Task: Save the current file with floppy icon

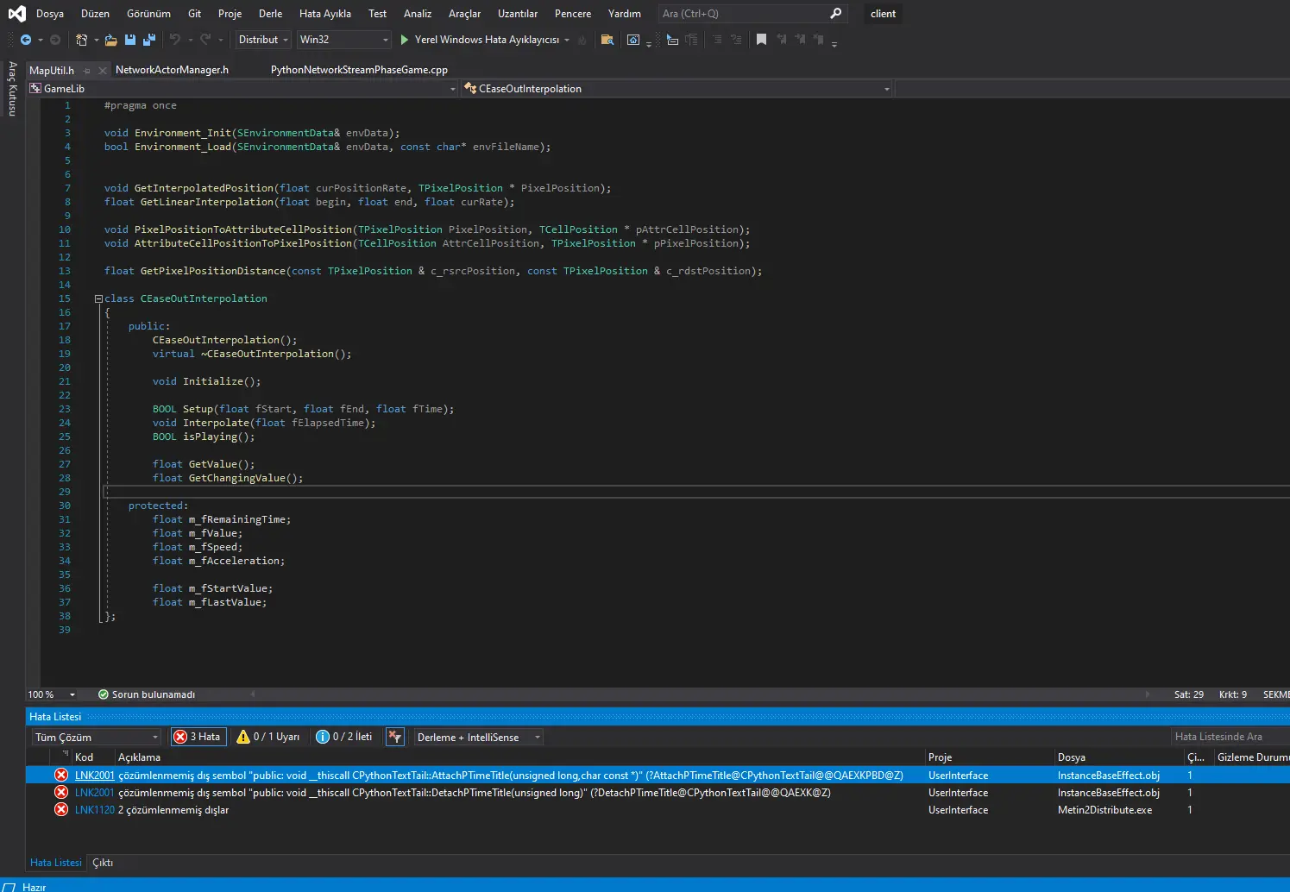Action: 130,40
